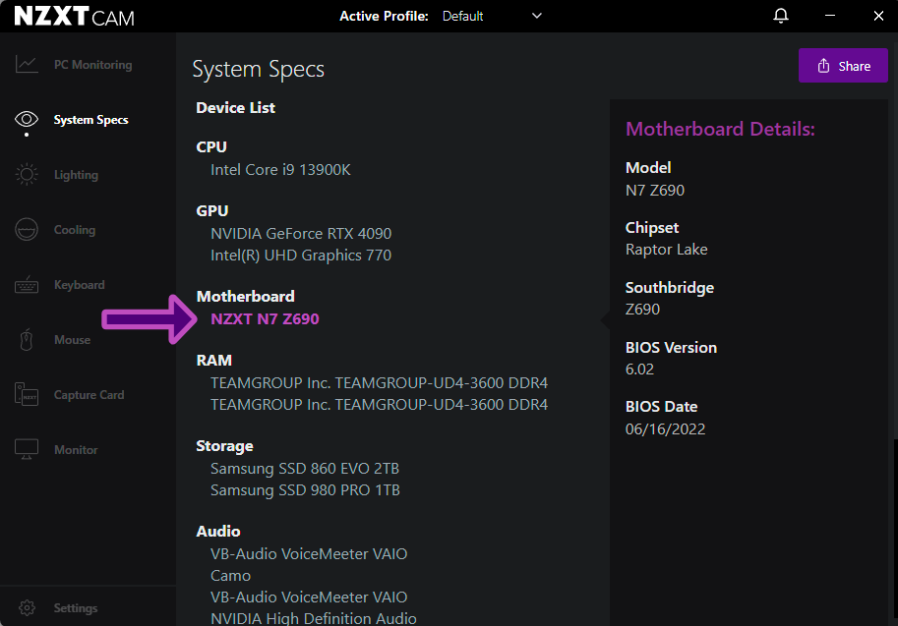This screenshot has width=898, height=626.
Task: Open the Keyboard settings icon
Action: coord(26,284)
